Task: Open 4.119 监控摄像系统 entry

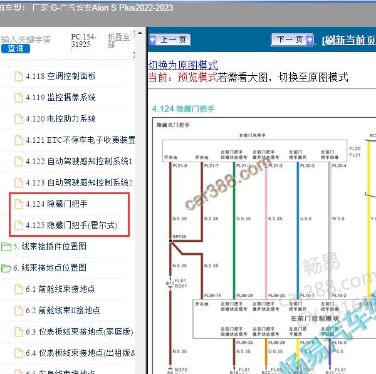Action: [x=60, y=97]
